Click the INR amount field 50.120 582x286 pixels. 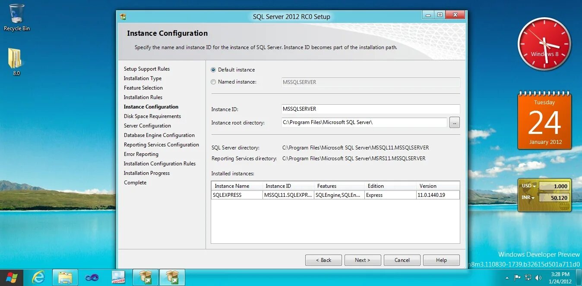tap(554, 198)
